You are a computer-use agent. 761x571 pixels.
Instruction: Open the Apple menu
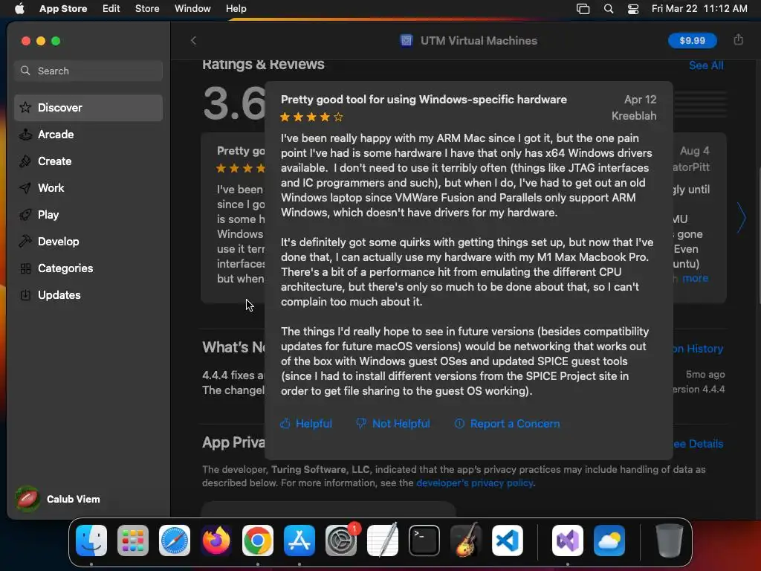point(19,9)
